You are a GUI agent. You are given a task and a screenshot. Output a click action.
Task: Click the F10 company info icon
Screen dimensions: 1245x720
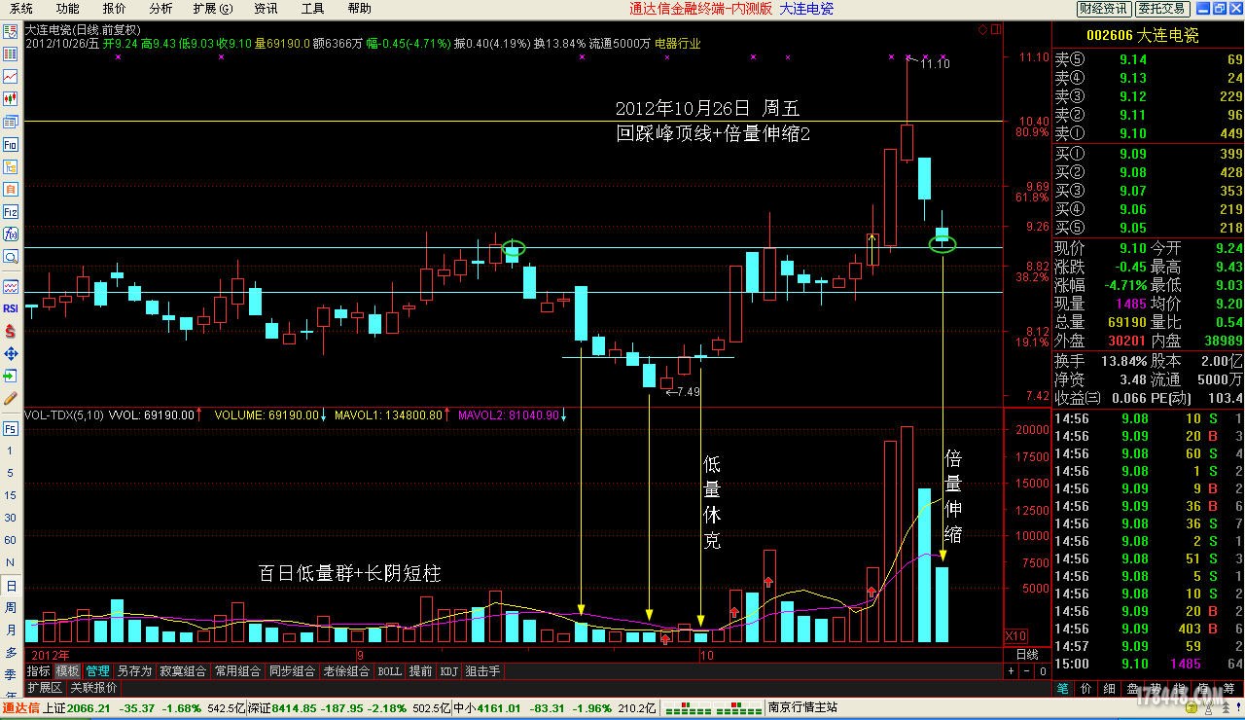coord(11,144)
